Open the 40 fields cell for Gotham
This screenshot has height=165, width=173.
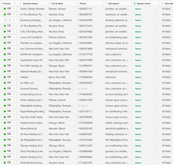click(x=166, y=77)
